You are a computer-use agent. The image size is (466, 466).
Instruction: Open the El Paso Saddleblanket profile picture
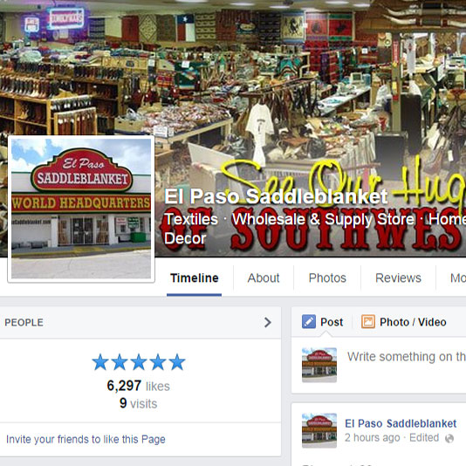click(81, 209)
